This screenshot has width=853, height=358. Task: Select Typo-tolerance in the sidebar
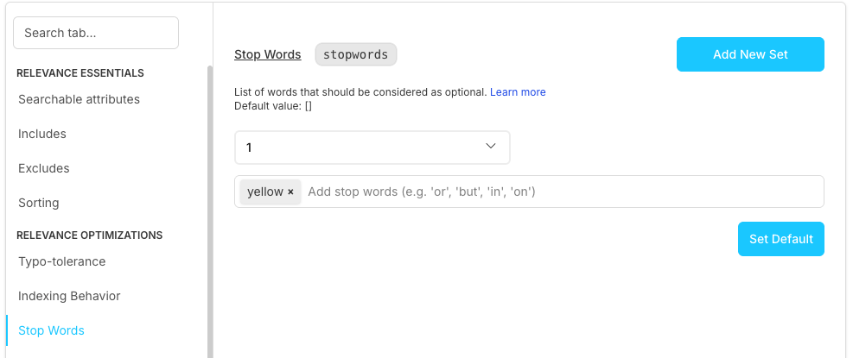click(x=62, y=261)
